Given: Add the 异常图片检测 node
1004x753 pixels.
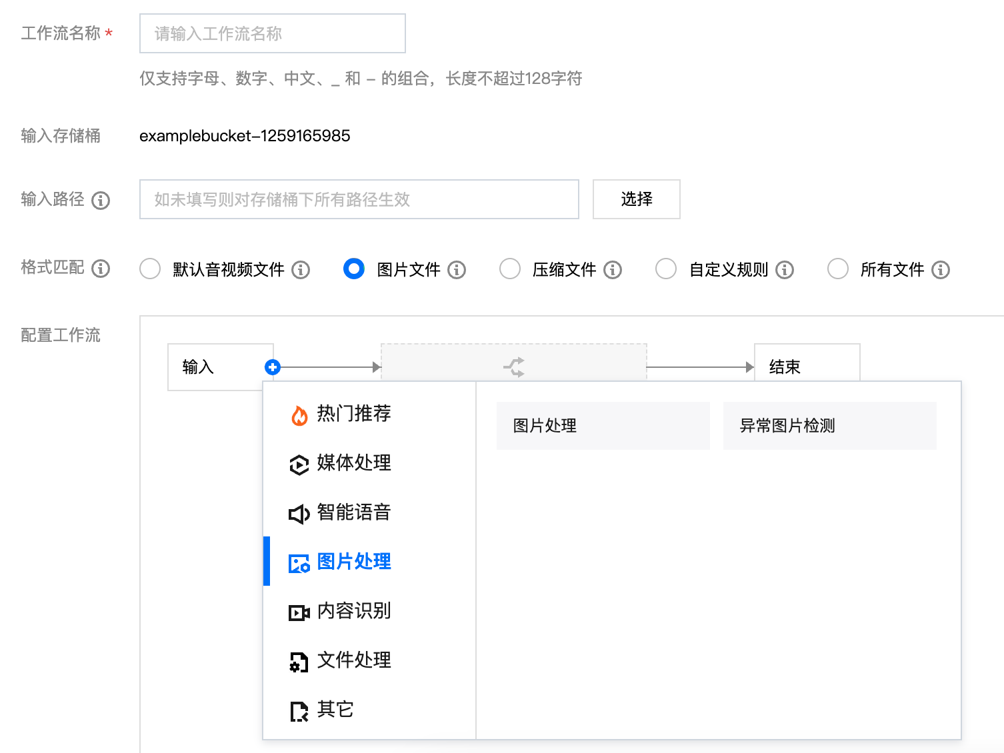Looking at the screenshot, I should point(829,426).
